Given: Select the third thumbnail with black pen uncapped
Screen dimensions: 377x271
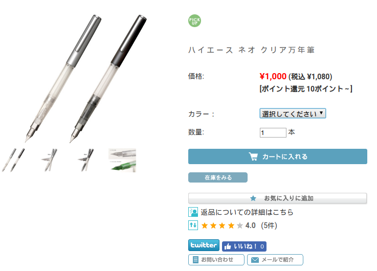Looking at the screenshot, I should pos(86,160).
